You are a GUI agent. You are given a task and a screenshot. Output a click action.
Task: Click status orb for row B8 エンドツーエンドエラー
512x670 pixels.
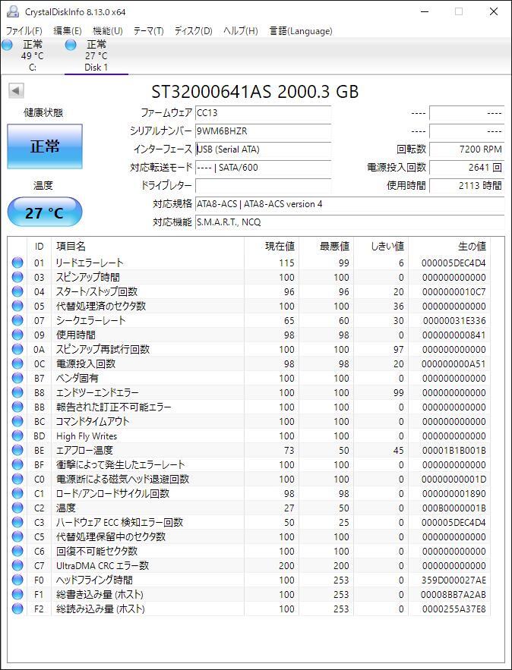17,392
